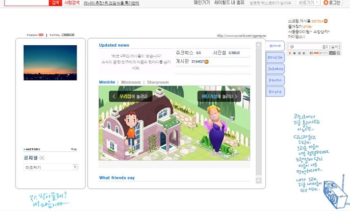This screenshot has height=211, width=350.
Task: Click the top search input field
Action: pyautogui.click(x=27, y=3)
